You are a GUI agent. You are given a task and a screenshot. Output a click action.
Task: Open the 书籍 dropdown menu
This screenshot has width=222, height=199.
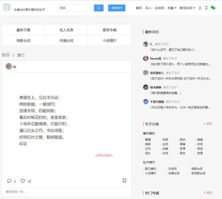tap(172, 8)
